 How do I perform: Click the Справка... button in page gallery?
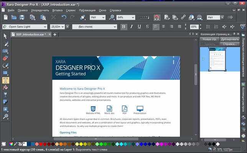coord(230,44)
